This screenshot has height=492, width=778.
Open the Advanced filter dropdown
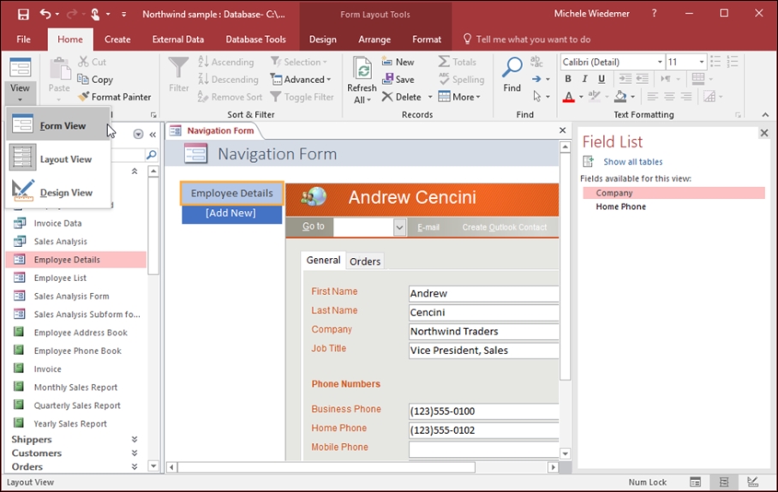click(x=301, y=80)
